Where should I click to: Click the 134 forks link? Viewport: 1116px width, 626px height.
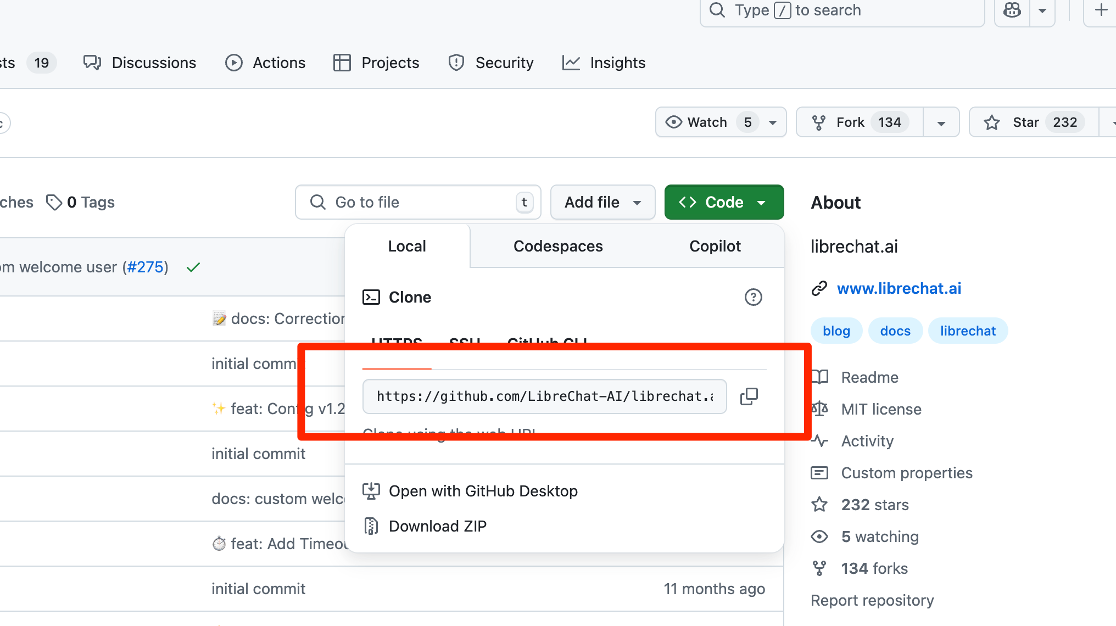point(874,568)
